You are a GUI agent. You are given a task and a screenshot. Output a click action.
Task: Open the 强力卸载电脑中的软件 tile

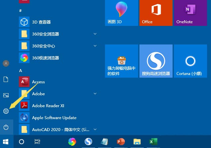pyautogui.click(x=122, y=61)
